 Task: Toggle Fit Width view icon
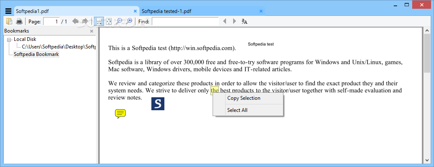coord(99,21)
